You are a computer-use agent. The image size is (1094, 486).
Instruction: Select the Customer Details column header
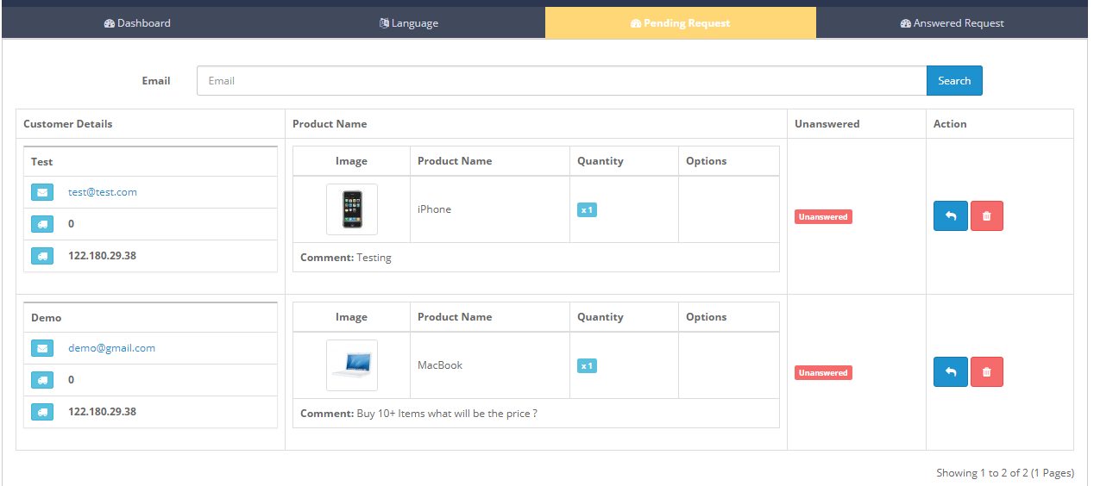68,124
